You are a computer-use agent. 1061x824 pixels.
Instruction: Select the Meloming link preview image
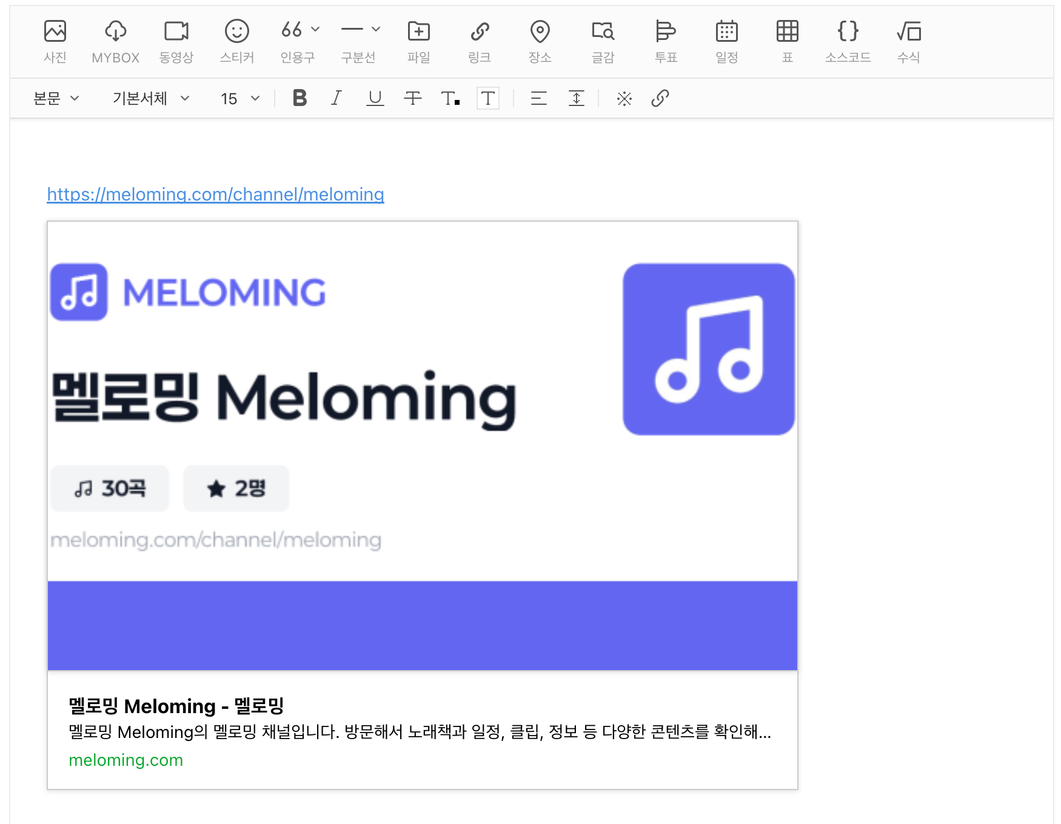click(x=423, y=446)
